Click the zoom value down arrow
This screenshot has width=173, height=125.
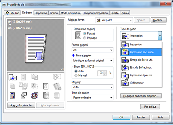[105, 75]
